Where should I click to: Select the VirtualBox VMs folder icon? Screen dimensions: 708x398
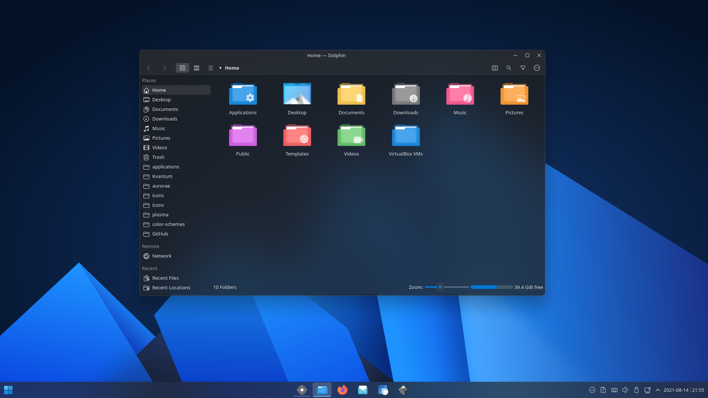tap(406, 135)
